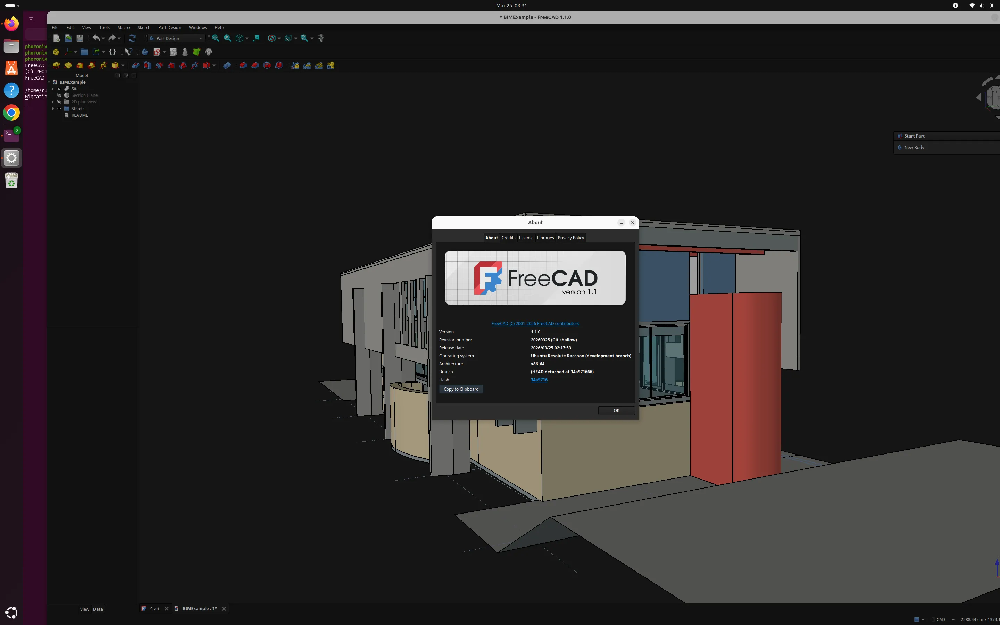The width and height of the screenshot is (1000, 625).
Task: Click the Refresh recompute icon
Action: click(132, 38)
